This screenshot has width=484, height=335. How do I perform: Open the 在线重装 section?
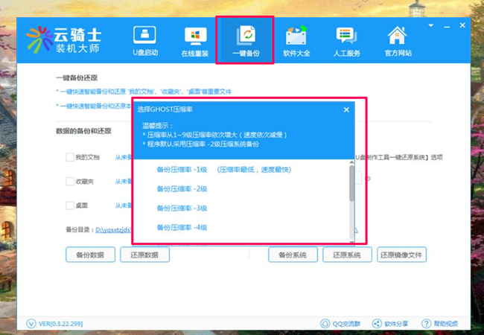click(195, 42)
